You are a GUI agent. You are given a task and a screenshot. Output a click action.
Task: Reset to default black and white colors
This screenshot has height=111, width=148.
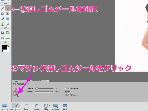coord(3,51)
